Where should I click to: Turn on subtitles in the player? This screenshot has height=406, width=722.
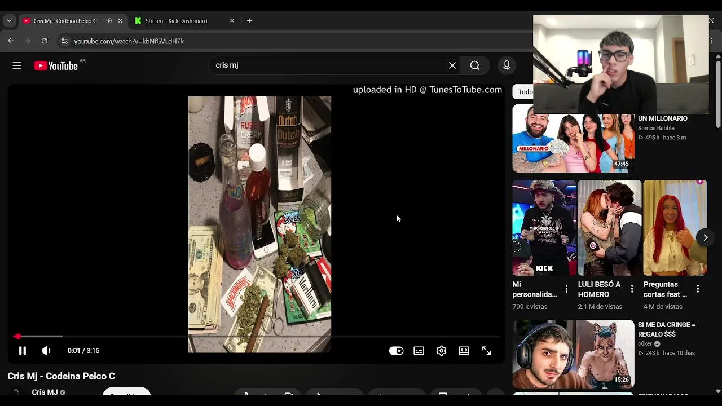coord(419,351)
